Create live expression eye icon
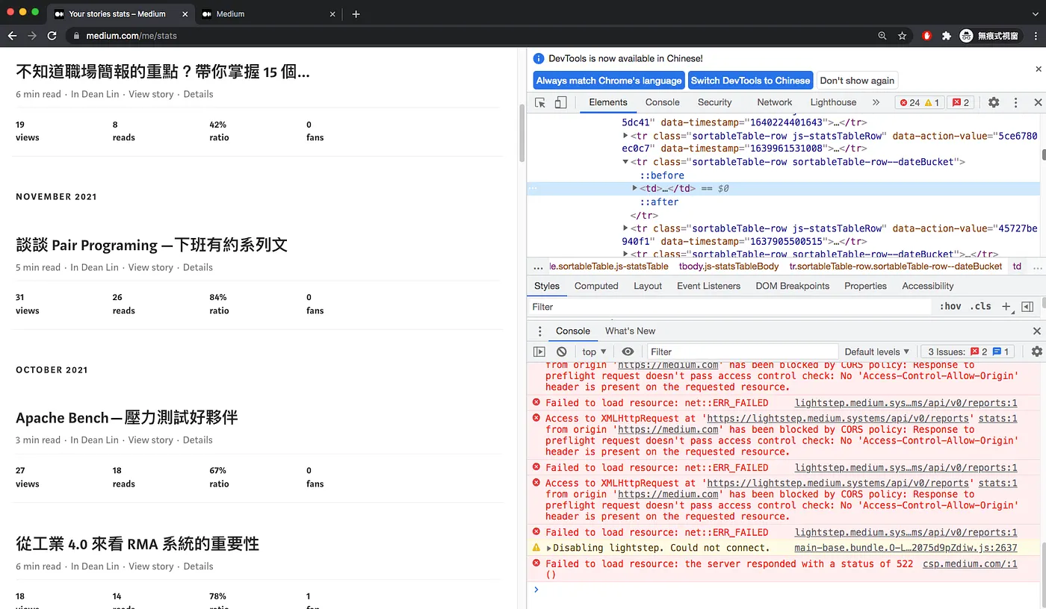1046x609 pixels. pyautogui.click(x=628, y=352)
